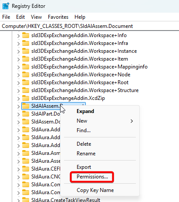Image resolution: width=179 pixels, height=202 pixels.
Task: Select Export in the context menu
Action: click(84, 167)
